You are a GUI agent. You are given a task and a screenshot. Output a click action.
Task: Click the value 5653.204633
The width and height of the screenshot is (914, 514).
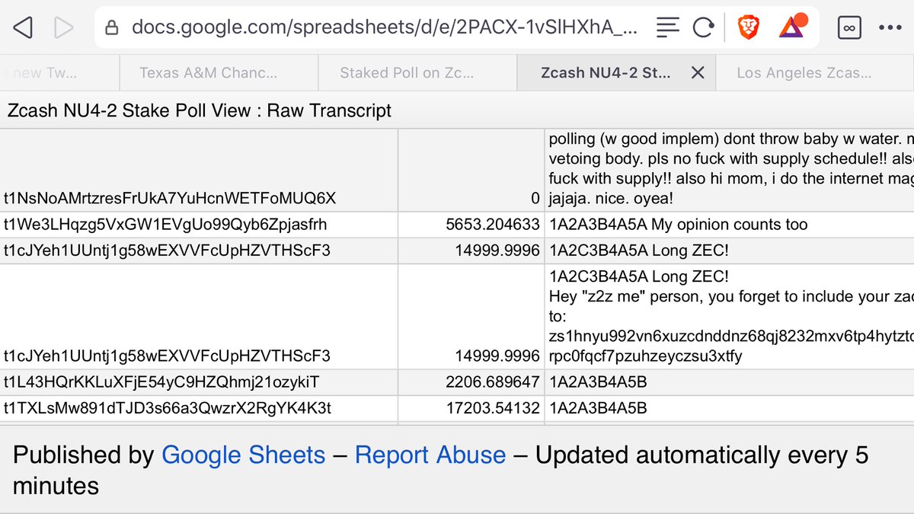click(493, 225)
